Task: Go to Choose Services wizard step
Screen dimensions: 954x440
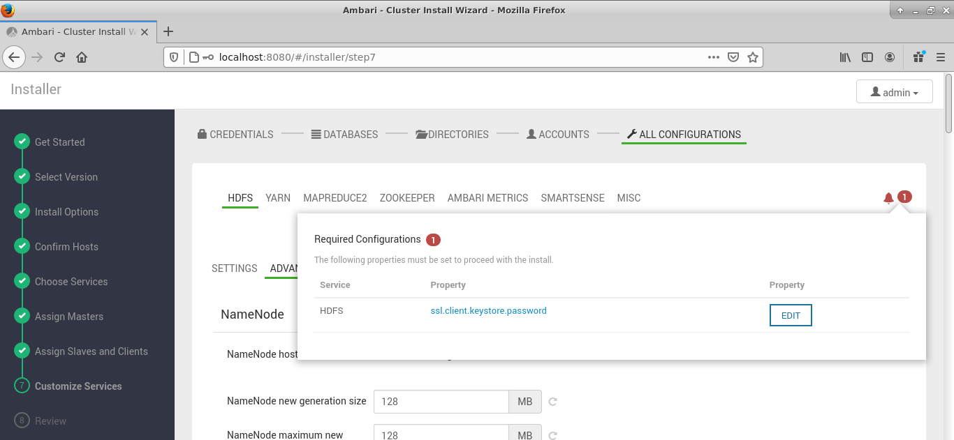Action: pyautogui.click(x=71, y=282)
